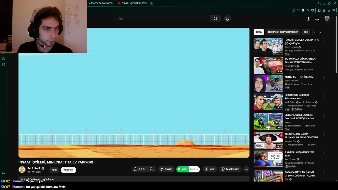This screenshot has width=338, height=190.
Task: Open 1 Yıldızlı Havayollarını Test Ettim title
Action: pyautogui.click(x=299, y=154)
